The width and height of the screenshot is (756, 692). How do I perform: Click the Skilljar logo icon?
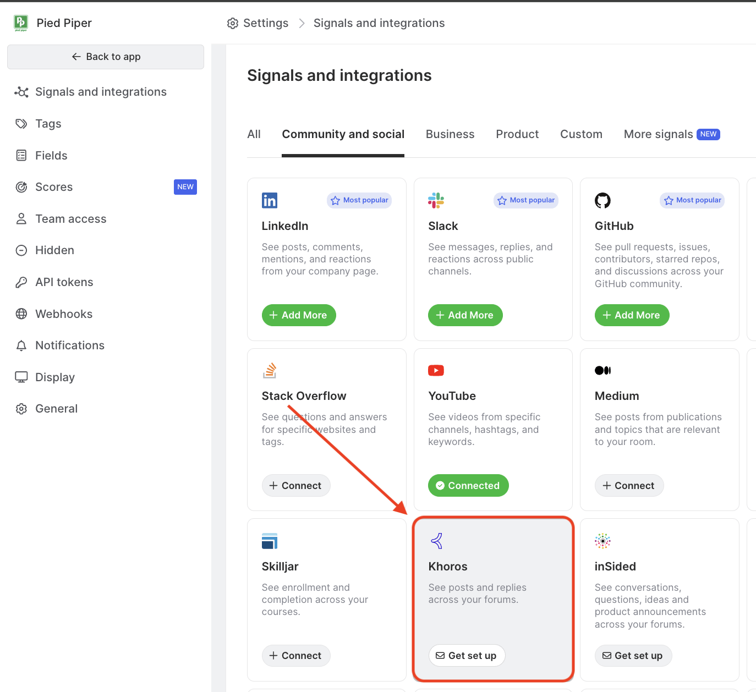pos(270,541)
